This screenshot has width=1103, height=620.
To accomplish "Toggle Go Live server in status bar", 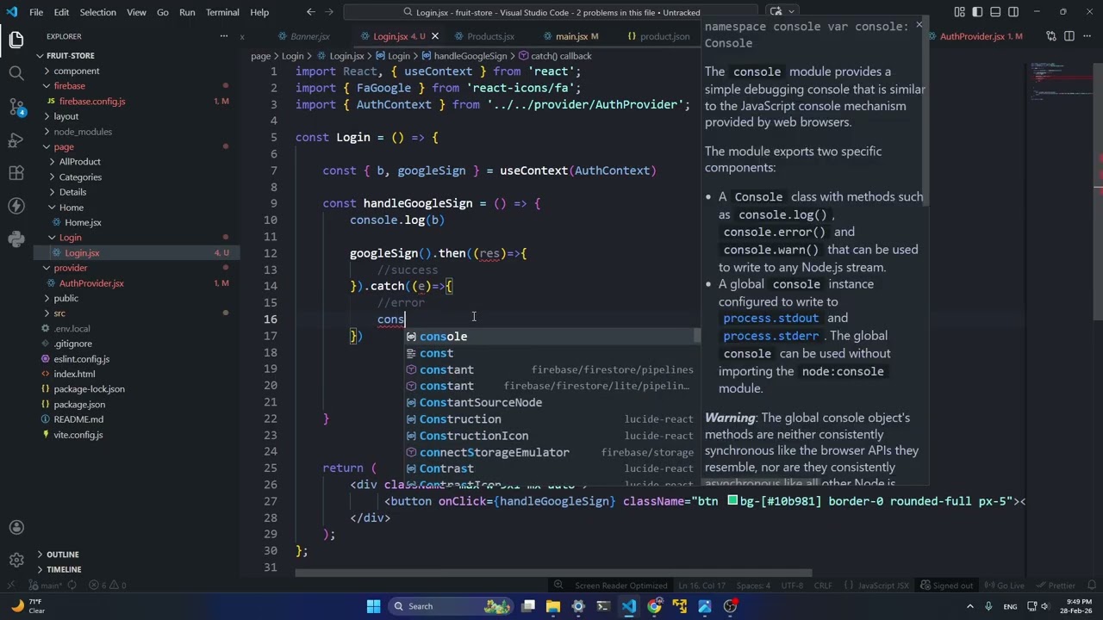I will (1005, 586).
